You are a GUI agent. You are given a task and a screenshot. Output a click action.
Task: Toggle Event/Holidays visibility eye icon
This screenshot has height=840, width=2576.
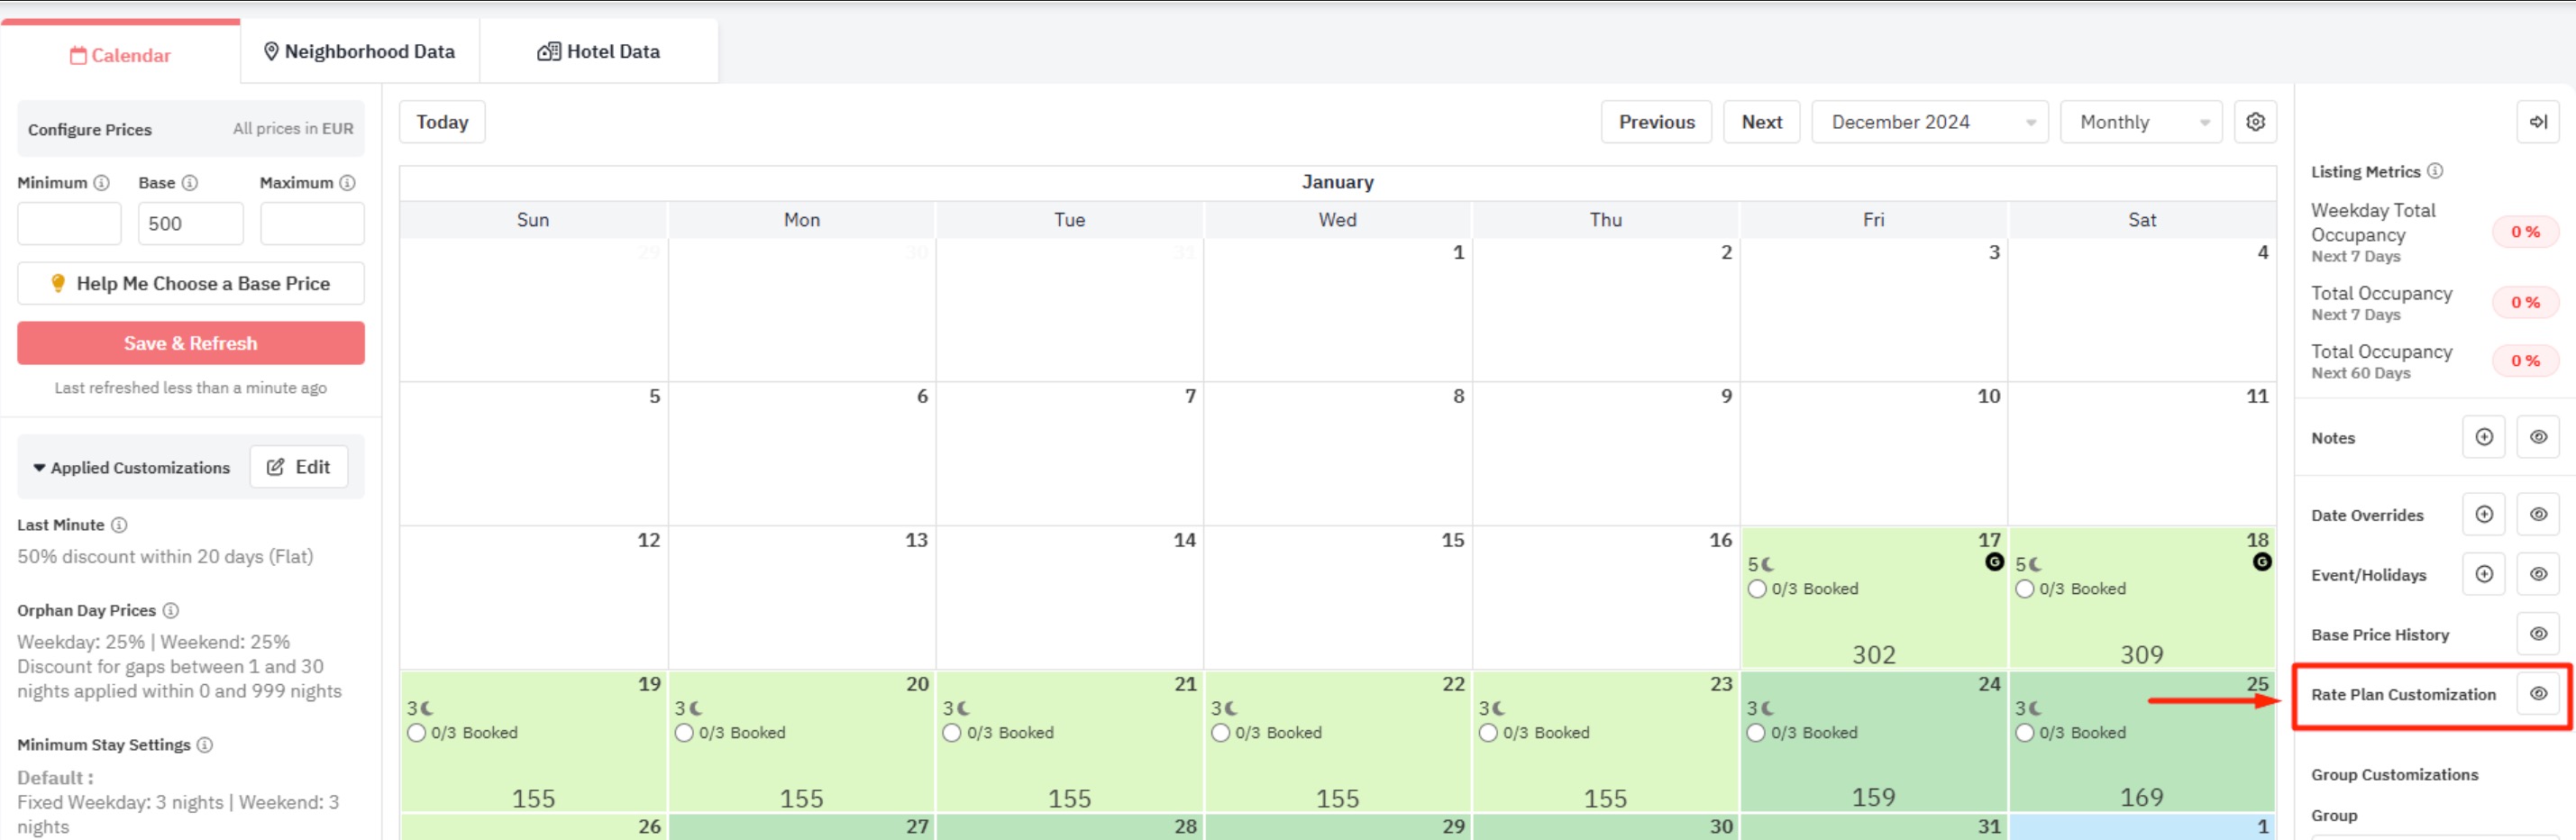point(2538,574)
